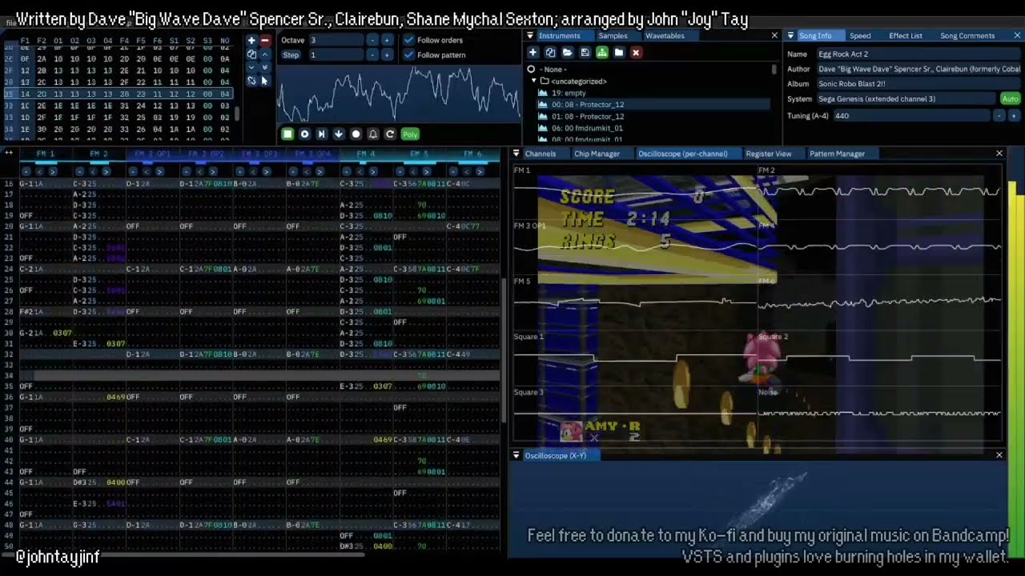Move the order down with single chevron

[251, 67]
